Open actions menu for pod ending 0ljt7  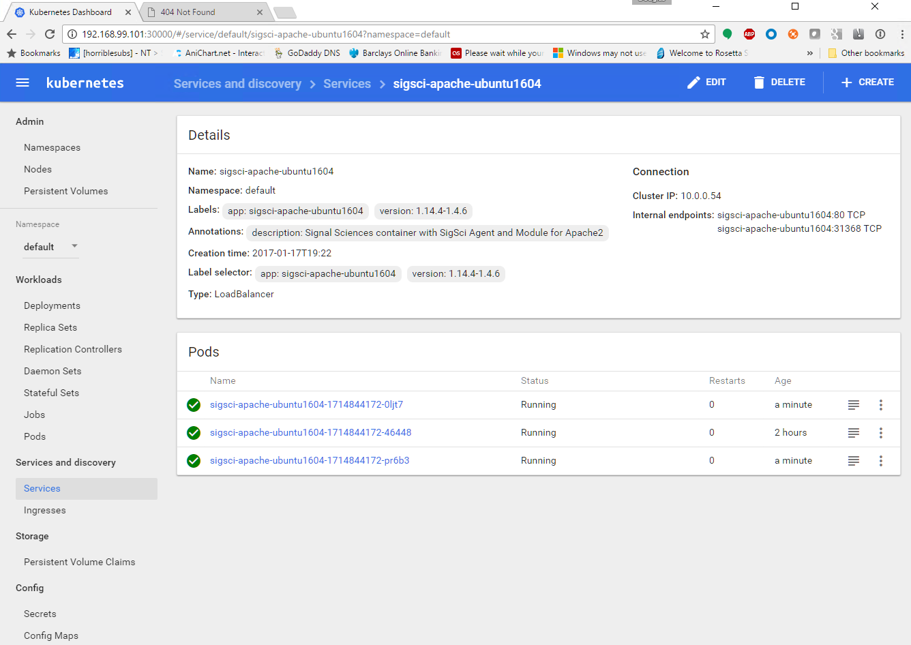coord(881,405)
